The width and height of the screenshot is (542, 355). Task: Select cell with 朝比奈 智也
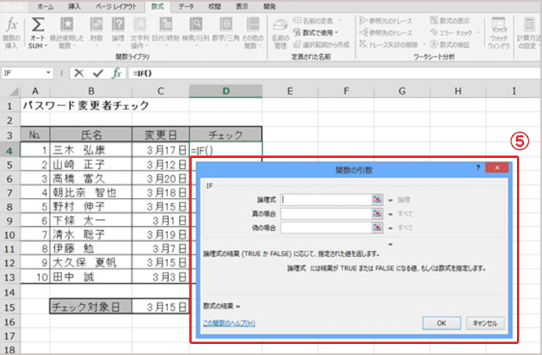pos(91,192)
